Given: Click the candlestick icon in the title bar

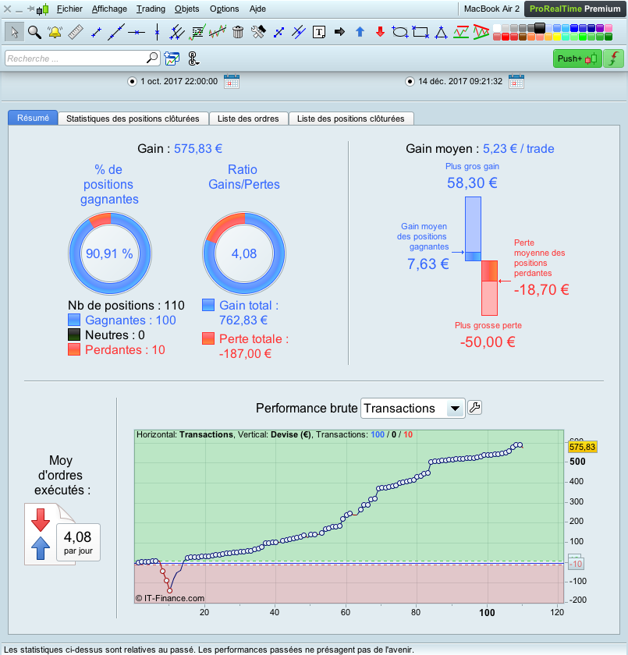Looking at the screenshot, I should [x=43, y=9].
